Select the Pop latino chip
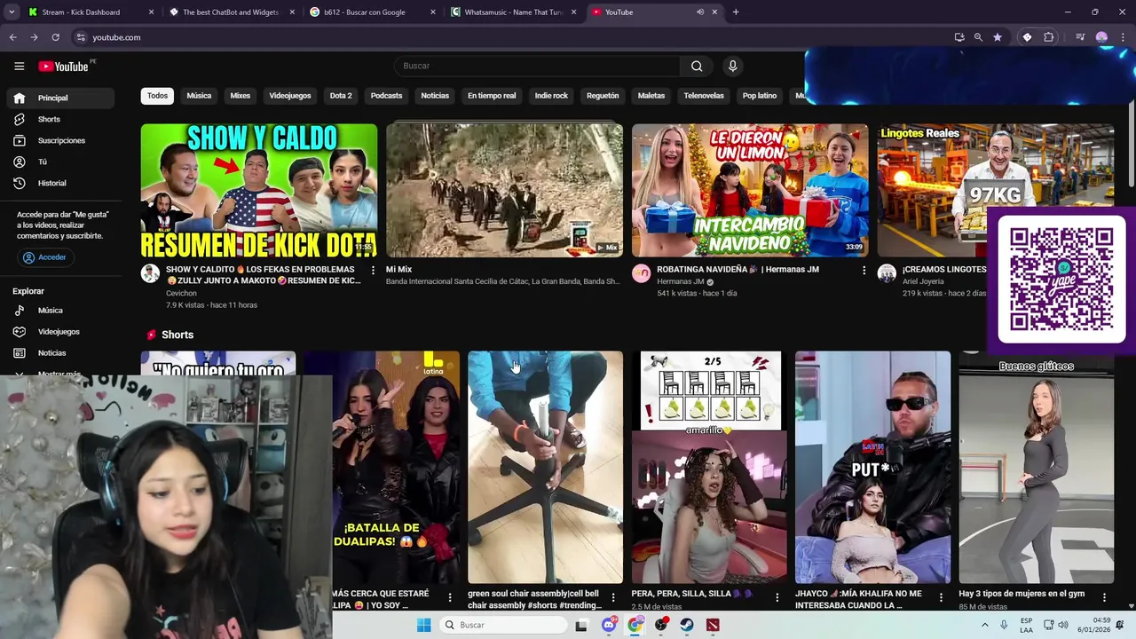Image resolution: width=1136 pixels, height=639 pixels. (x=760, y=96)
